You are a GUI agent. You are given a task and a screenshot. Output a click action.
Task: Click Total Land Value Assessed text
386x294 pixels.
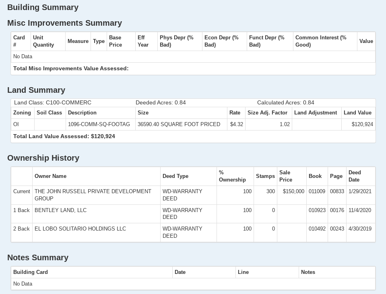point(64,136)
